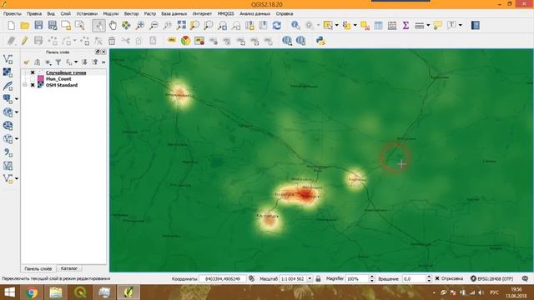Viewport: 534px width, 300px height.
Task: Click the Zoom Out magnifier tool
Action: (x=154, y=25)
